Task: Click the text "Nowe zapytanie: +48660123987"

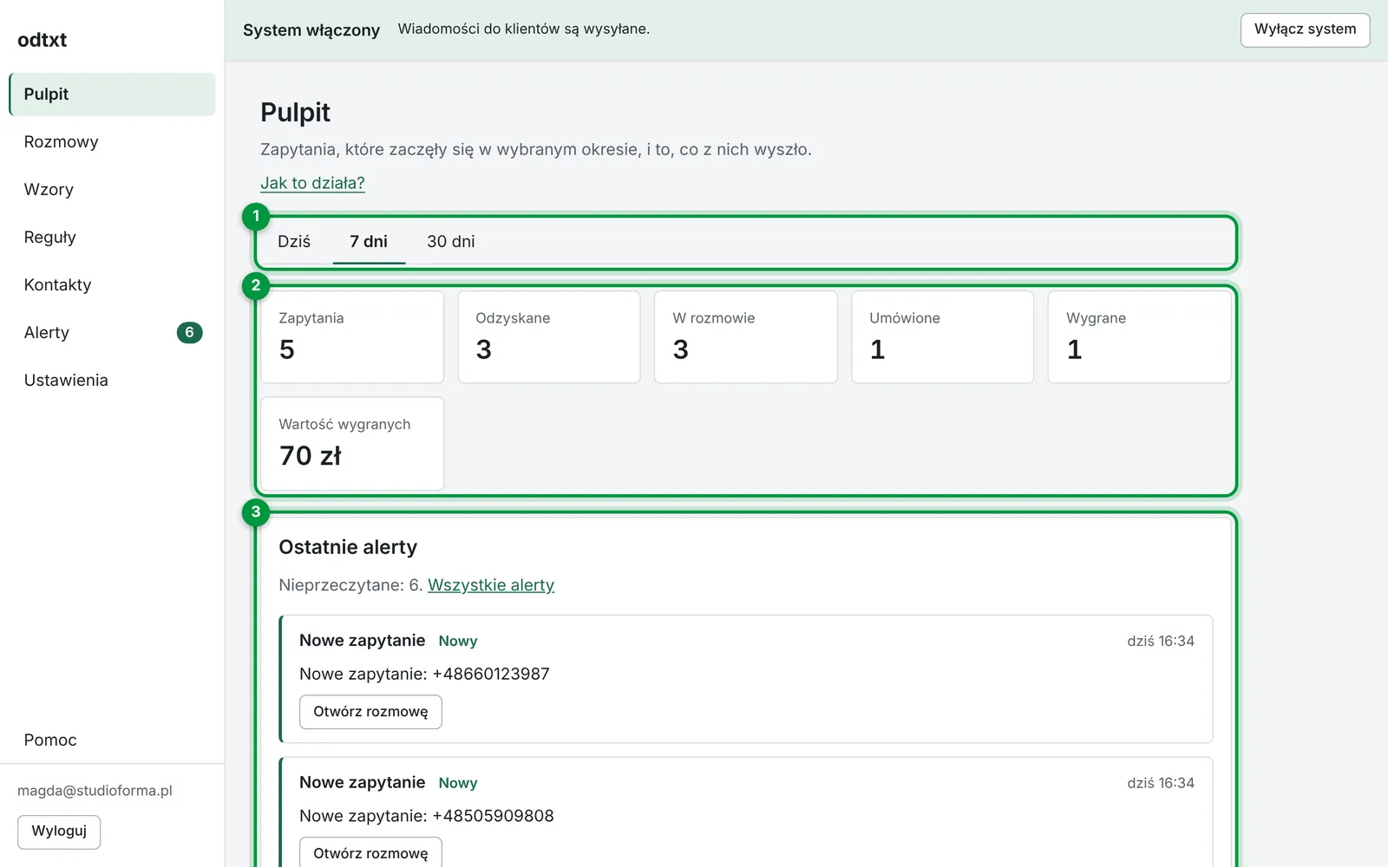Action: (x=424, y=675)
